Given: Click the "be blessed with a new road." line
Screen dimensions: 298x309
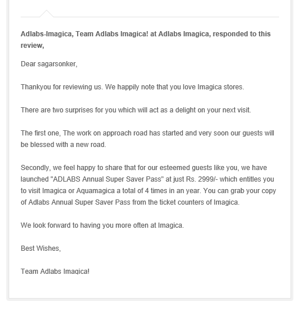Looking at the screenshot, I should 63,145.
